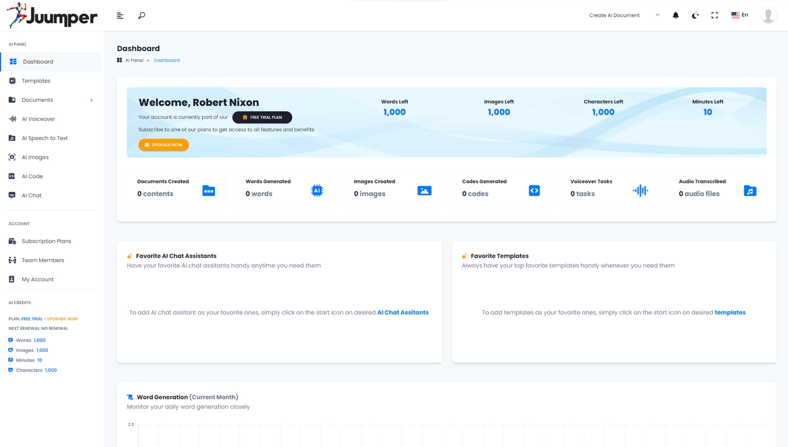Image resolution: width=788 pixels, height=447 pixels.
Task: Click the UPGRADE NOW orange button
Action: [x=164, y=145]
